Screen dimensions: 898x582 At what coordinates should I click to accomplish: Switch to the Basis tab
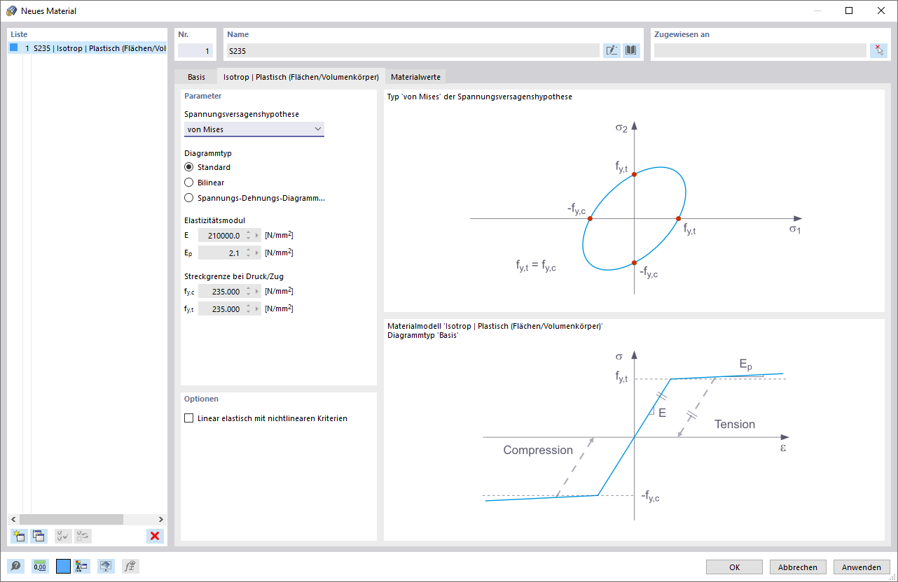click(x=196, y=77)
